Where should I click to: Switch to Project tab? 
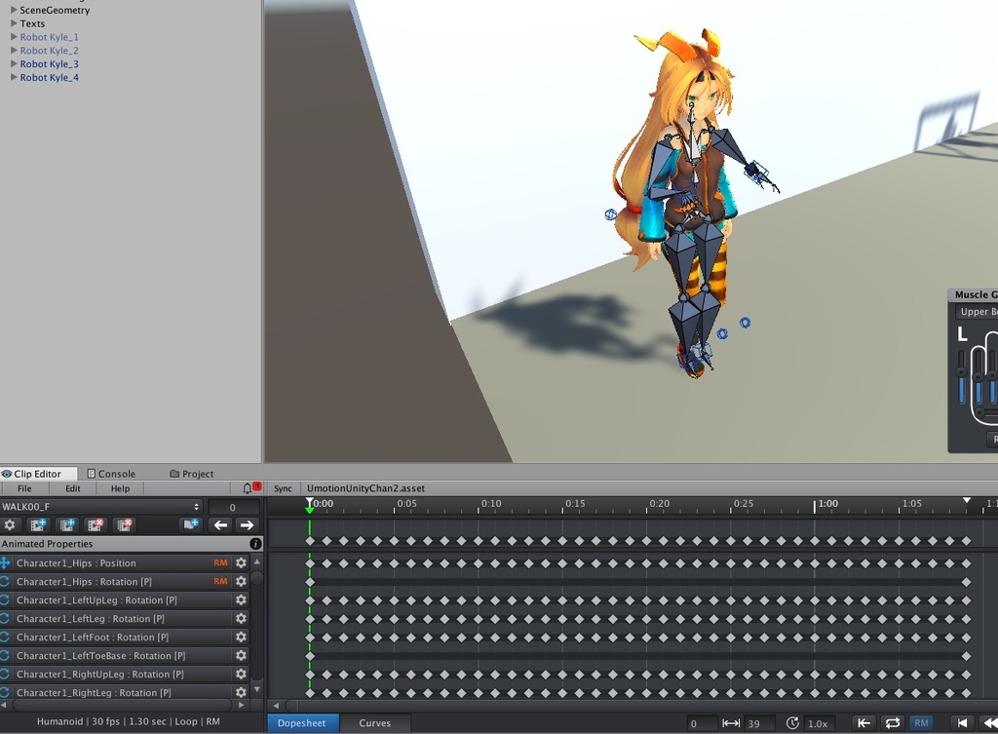[192, 474]
